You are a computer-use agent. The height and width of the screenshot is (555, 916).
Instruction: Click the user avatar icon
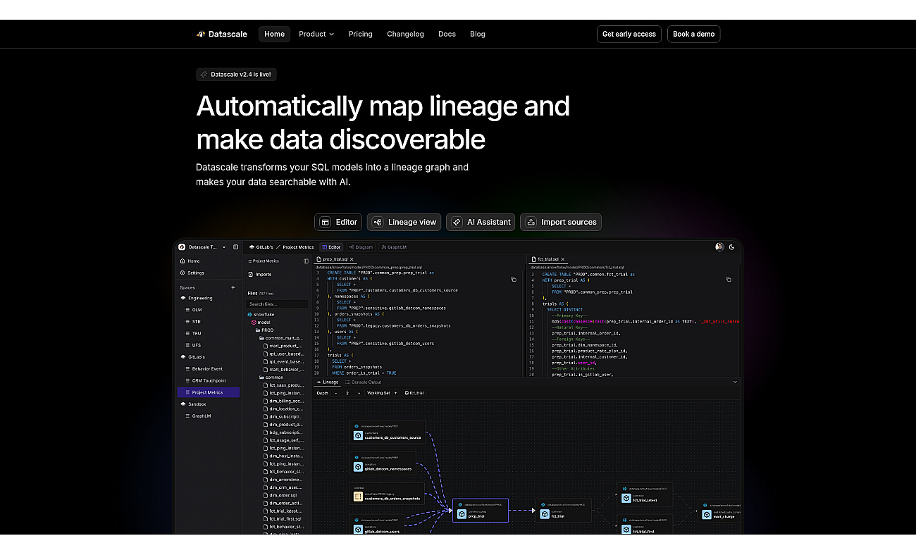point(719,247)
